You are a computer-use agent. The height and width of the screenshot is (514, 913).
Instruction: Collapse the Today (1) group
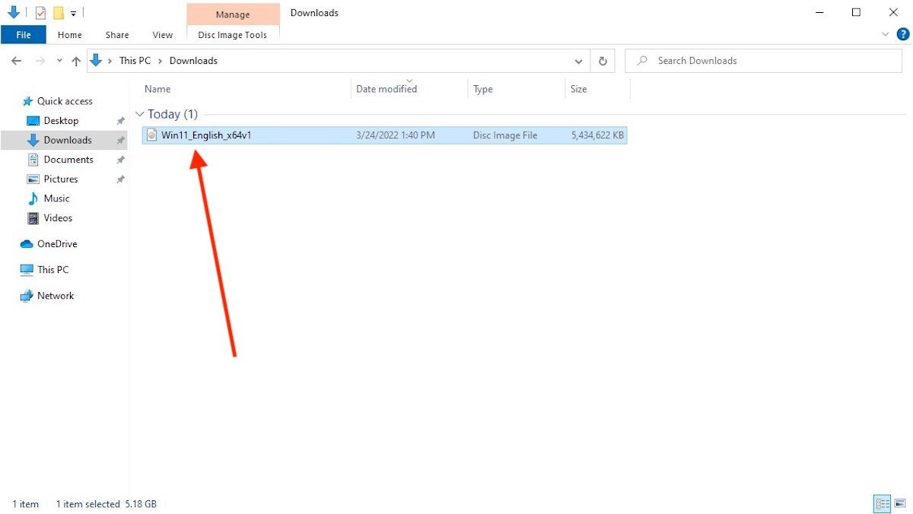[140, 114]
